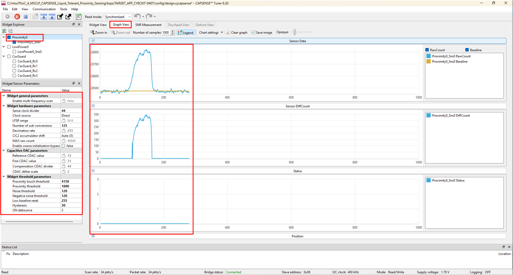Switch to the SNR Measurement tab
This screenshot has width=513, height=275.
pos(148,25)
